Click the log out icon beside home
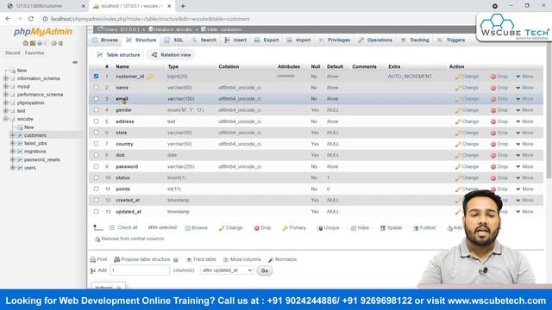The width and height of the screenshot is (552, 310). pyautogui.click(x=33, y=43)
